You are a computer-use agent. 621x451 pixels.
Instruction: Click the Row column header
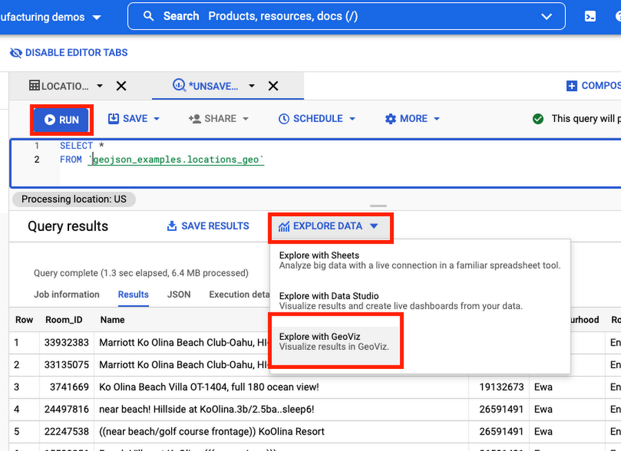pos(24,320)
